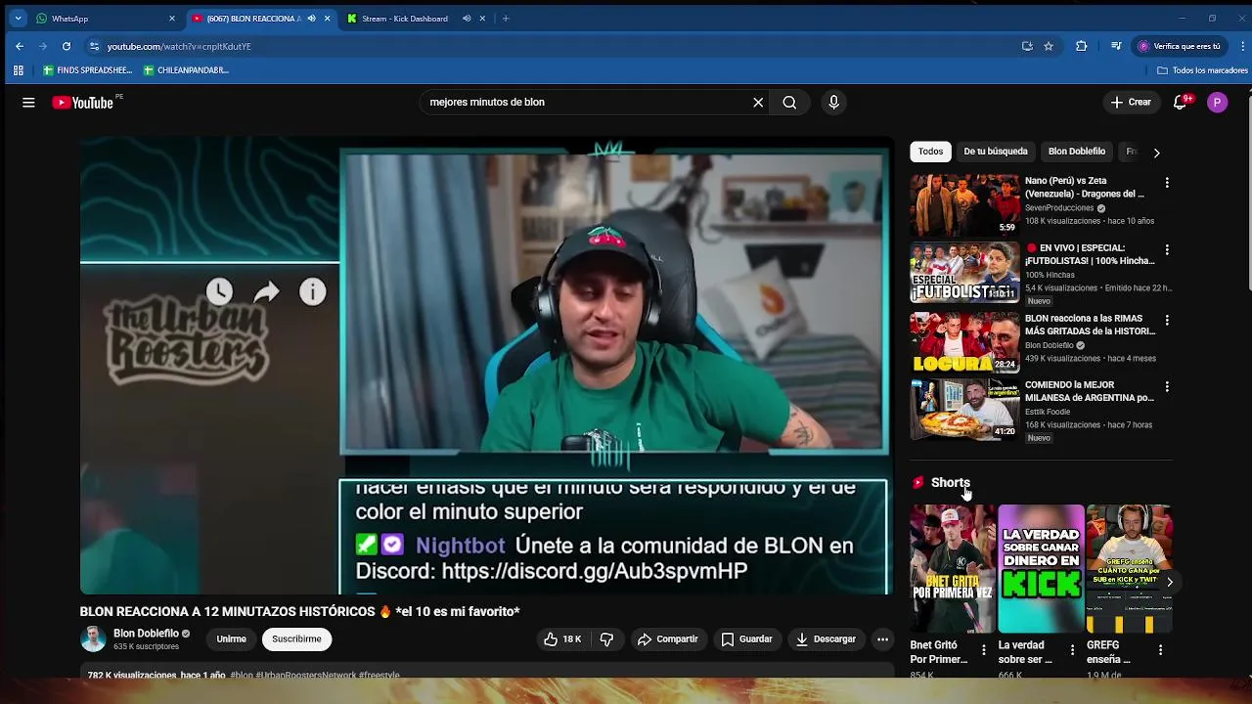Click the Suscribirme button
This screenshot has height=704, width=1252.
pyautogui.click(x=296, y=639)
